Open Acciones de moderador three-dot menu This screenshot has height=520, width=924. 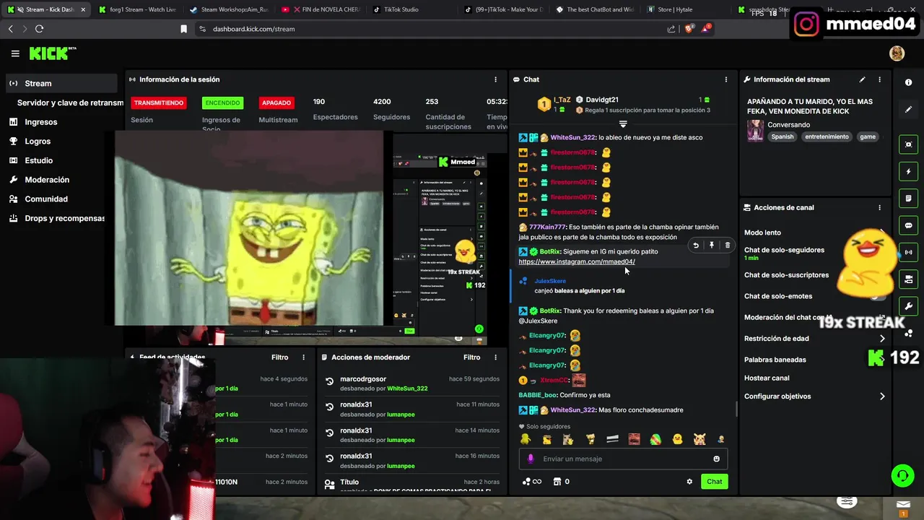tap(495, 357)
